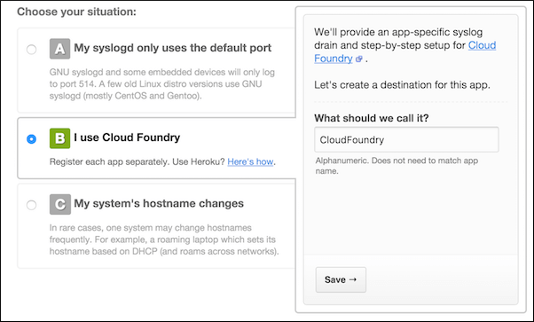Click the Register each app separately text

pos(109,161)
